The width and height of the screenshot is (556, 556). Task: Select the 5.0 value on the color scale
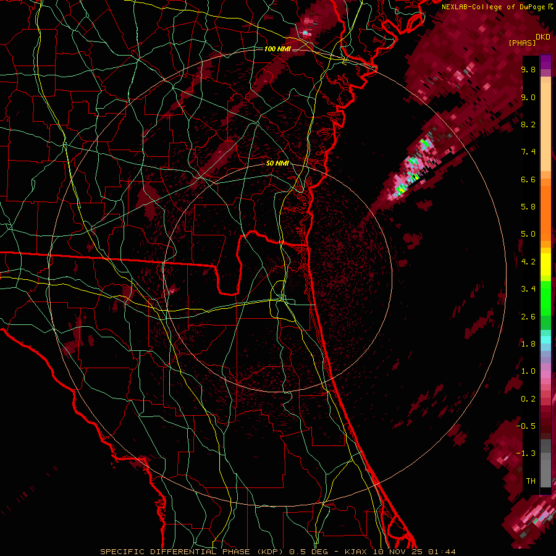[528, 234]
